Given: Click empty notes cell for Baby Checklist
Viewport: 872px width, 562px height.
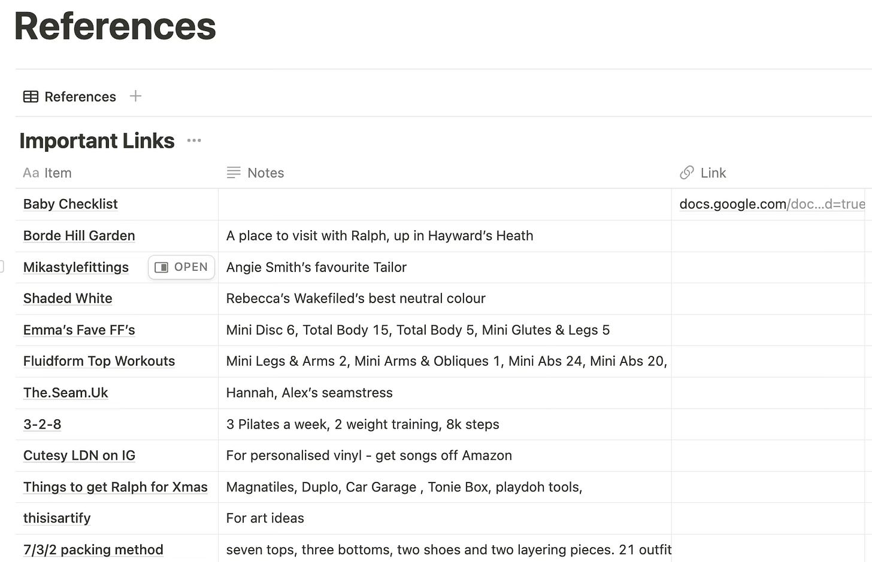Looking at the screenshot, I should [445, 204].
